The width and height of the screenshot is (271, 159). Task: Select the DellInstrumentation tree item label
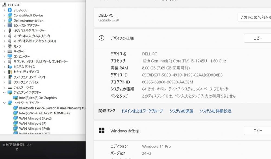point(28,21)
